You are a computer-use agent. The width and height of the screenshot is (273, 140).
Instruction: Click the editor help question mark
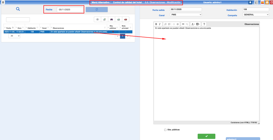point(204,24)
